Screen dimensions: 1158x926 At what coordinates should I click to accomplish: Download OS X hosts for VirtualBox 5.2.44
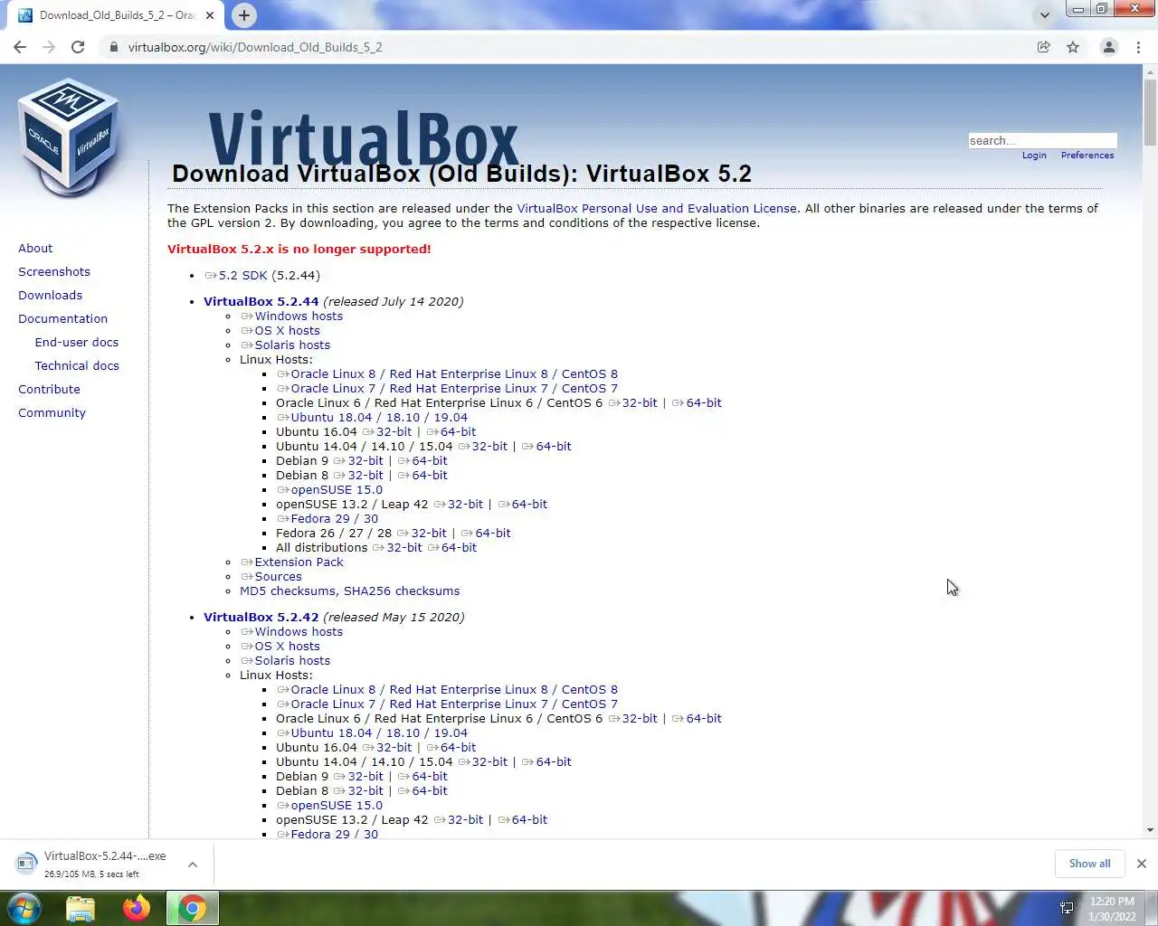coord(280,331)
